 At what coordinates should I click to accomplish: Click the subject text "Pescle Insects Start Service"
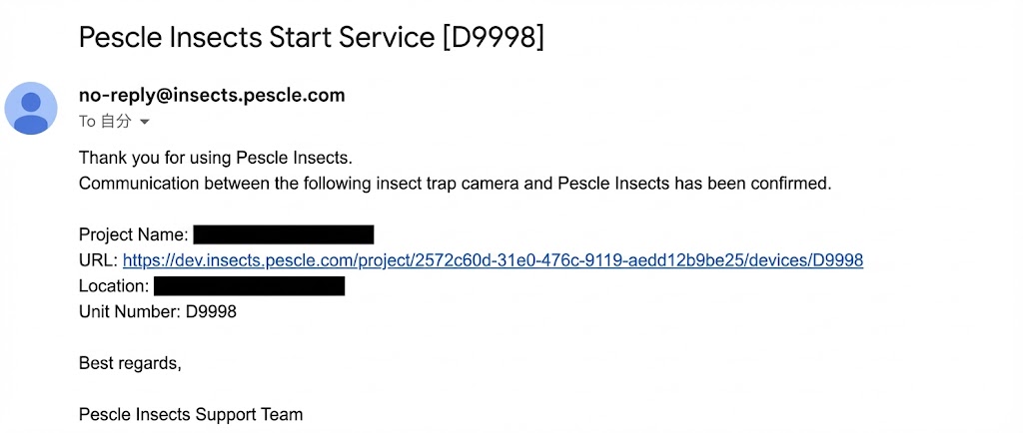(257, 38)
